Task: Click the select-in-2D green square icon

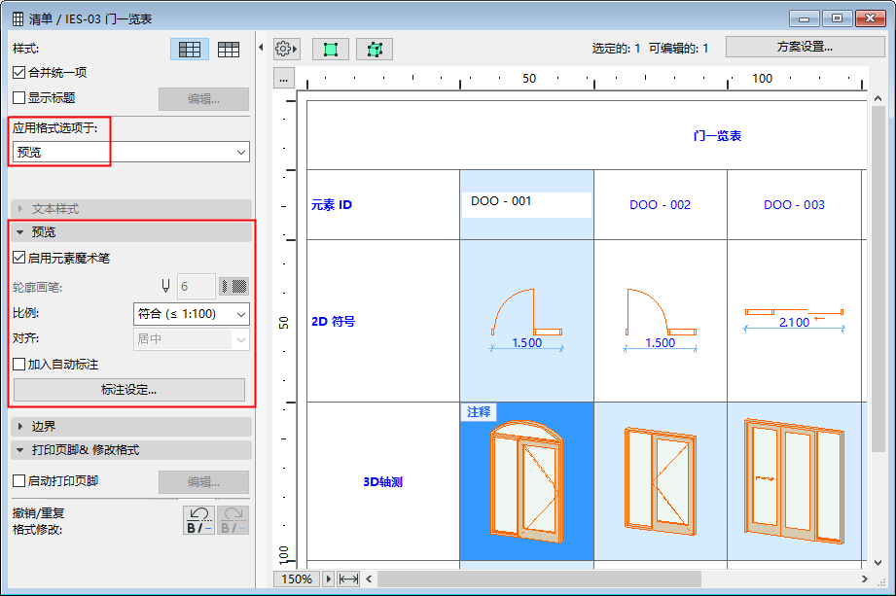Action: 331,49
